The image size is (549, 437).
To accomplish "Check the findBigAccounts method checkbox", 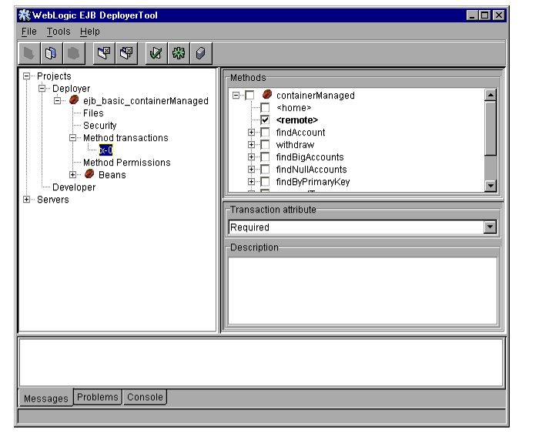I will (265, 157).
